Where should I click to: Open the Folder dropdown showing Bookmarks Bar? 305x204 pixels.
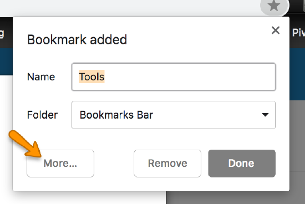[x=174, y=115]
